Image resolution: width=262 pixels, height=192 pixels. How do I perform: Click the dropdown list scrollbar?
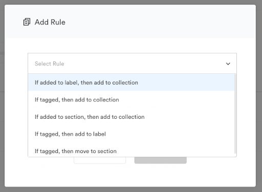(235, 114)
